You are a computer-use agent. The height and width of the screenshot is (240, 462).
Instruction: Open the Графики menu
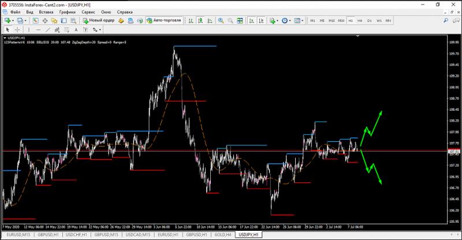[x=67, y=12]
